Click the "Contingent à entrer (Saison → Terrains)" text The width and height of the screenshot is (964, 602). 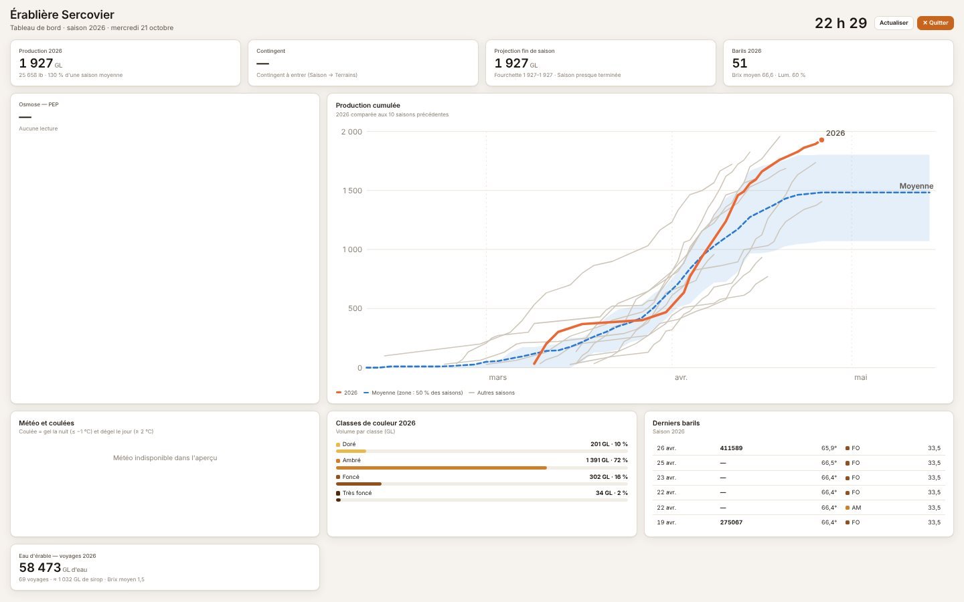point(307,75)
